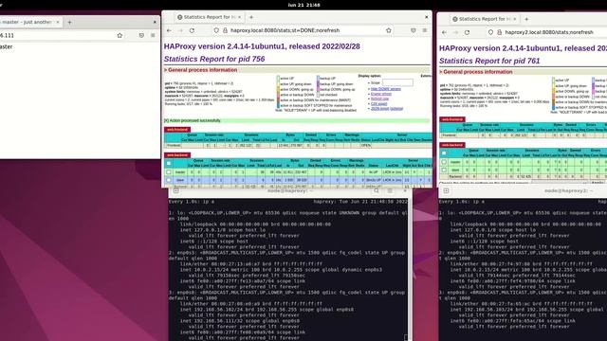Dismiss the 'Action processed successfully' message via [X]
607x341 pixels.
pyautogui.click(x=166, y=120)
